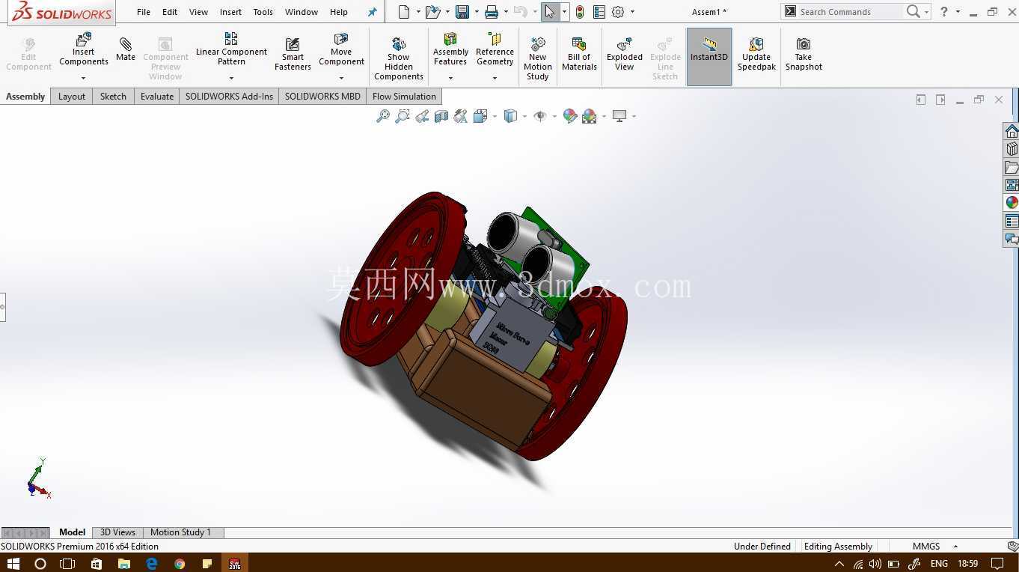Open the Edit menu
Viewport: 1019px width, 572px height.
pyautogui.click(x=170, y=12)
